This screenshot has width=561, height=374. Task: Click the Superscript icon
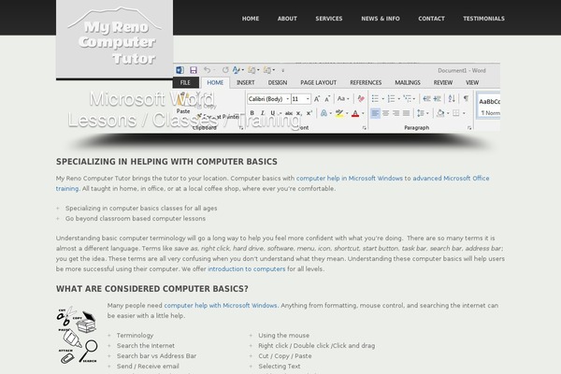click(x=309, y=113)
